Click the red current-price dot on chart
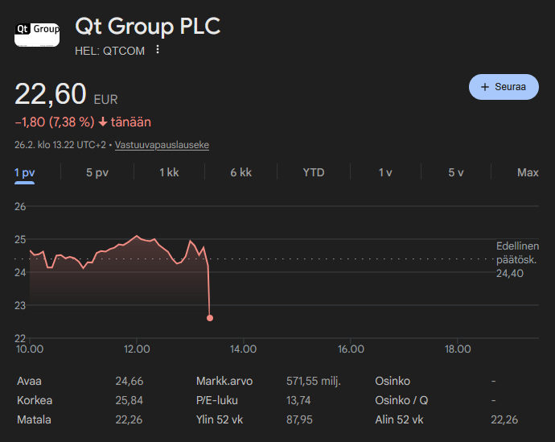The image size is (555, 442). coord(210,318)
